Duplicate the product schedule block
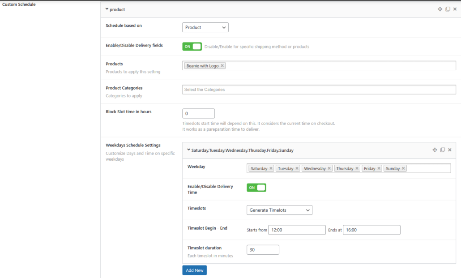Viewport: 461px width, 278px height. pyautogui.click(x=448, y=9)
